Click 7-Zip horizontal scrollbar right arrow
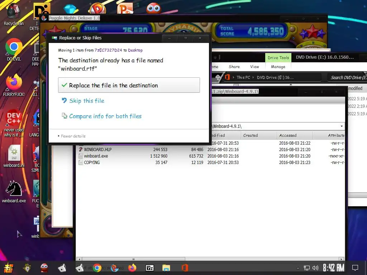This screenshot has height=275, width=367. click(342, 259)
